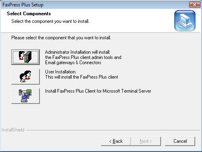Click the horizontal divider beside InstallShield
Image resolution: width=202 pixels, height=152 pixels.
(113, 130)
